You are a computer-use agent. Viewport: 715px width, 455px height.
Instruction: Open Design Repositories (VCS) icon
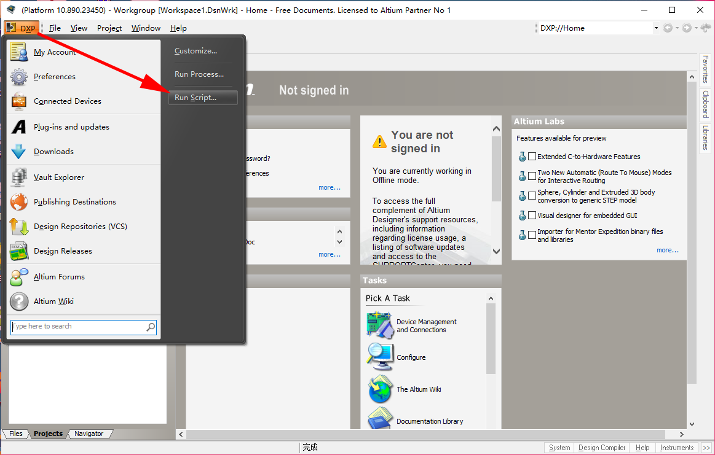(x=18, y=227)
